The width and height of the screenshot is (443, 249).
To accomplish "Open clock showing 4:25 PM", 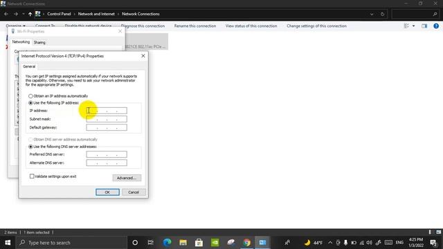I will 416,243.
